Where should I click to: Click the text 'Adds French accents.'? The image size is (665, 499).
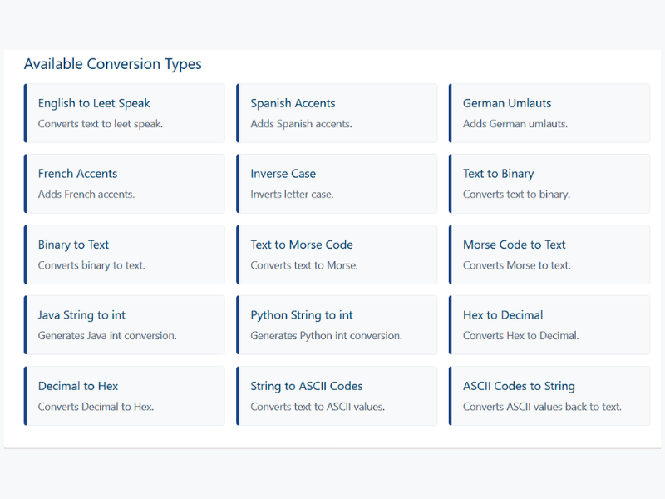coord(86,195)
